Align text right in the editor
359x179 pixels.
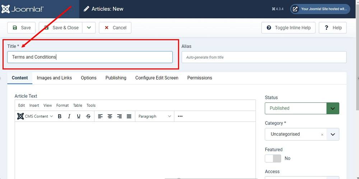(x=119, y=116)
